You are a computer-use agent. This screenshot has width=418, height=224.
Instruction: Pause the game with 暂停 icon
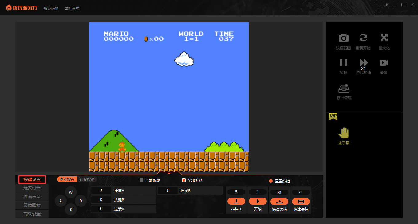(344, 62)
